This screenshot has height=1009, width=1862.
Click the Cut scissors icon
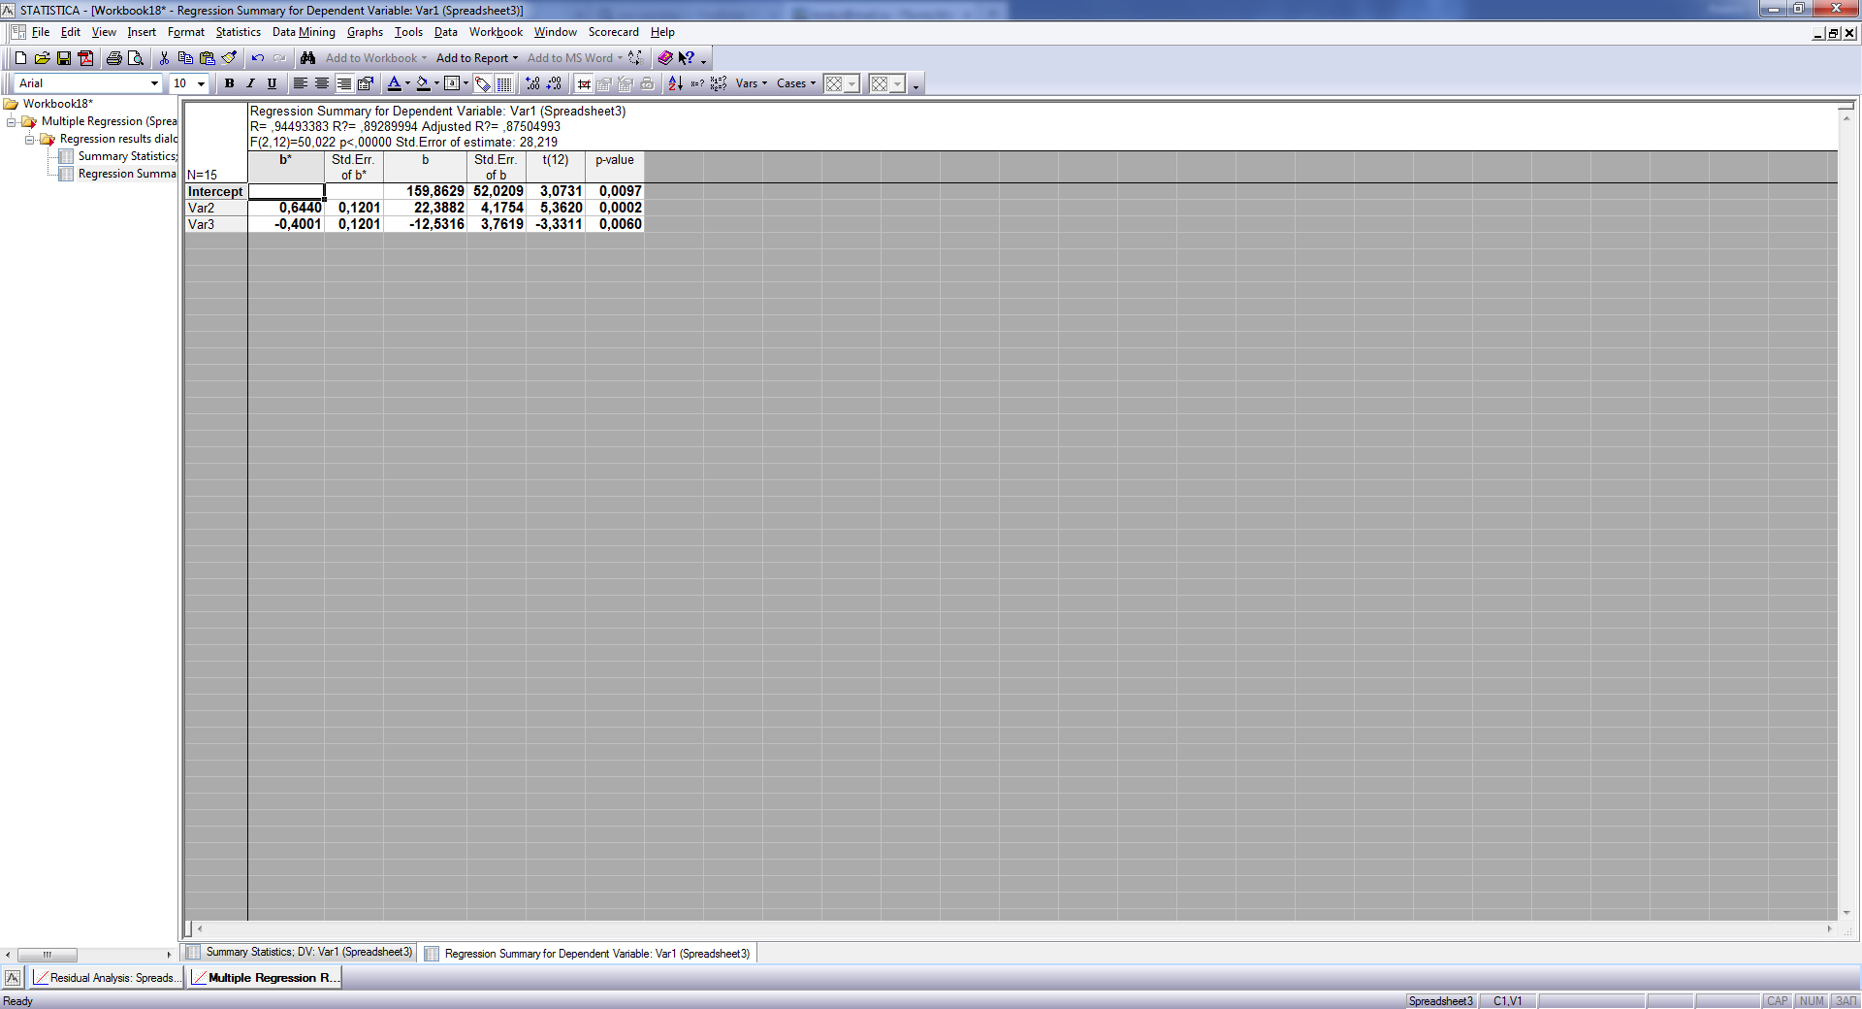point(164,58)
